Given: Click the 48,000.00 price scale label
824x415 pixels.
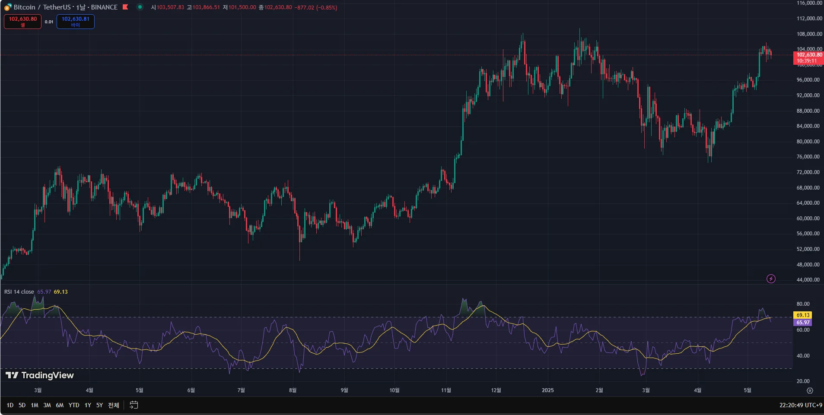Looking at the screenshot, I should [808, 265].
